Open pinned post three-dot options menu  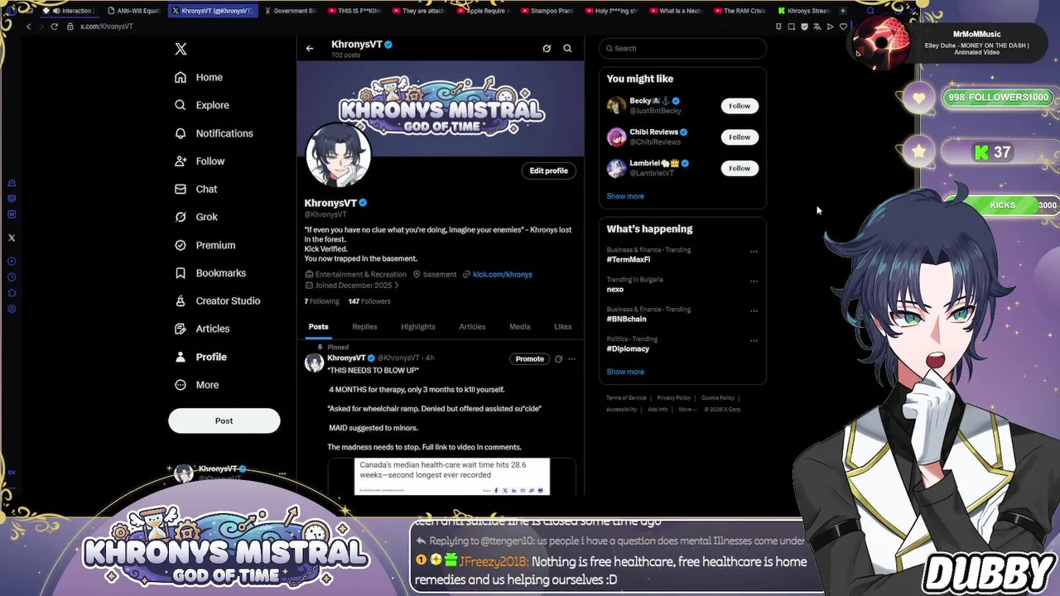[571, 359]
